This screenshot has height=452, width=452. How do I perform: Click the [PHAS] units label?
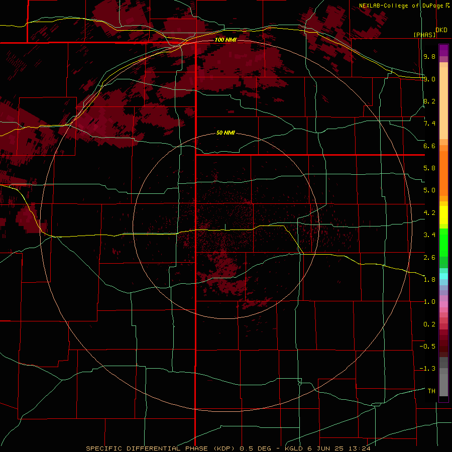(425, 35)
